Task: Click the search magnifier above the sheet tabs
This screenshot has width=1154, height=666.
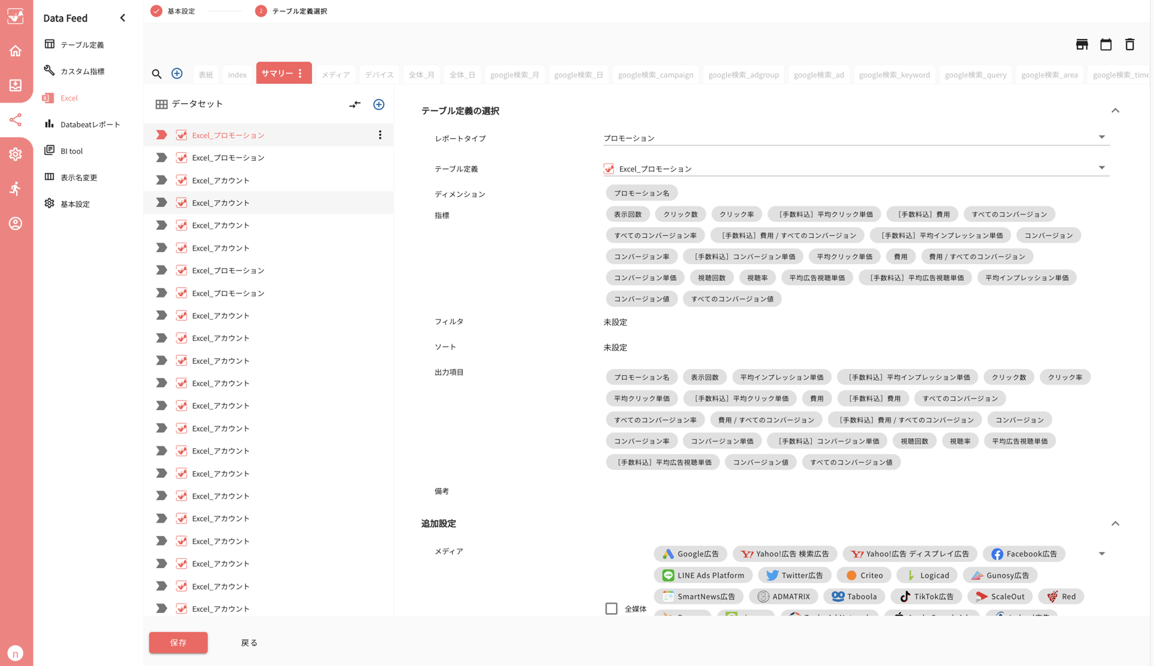Action: pyautogui.click(x=156, y=74)
